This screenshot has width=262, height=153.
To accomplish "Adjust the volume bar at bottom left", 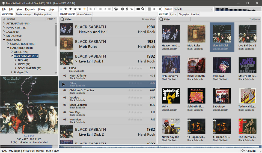I will coord(29,146).
